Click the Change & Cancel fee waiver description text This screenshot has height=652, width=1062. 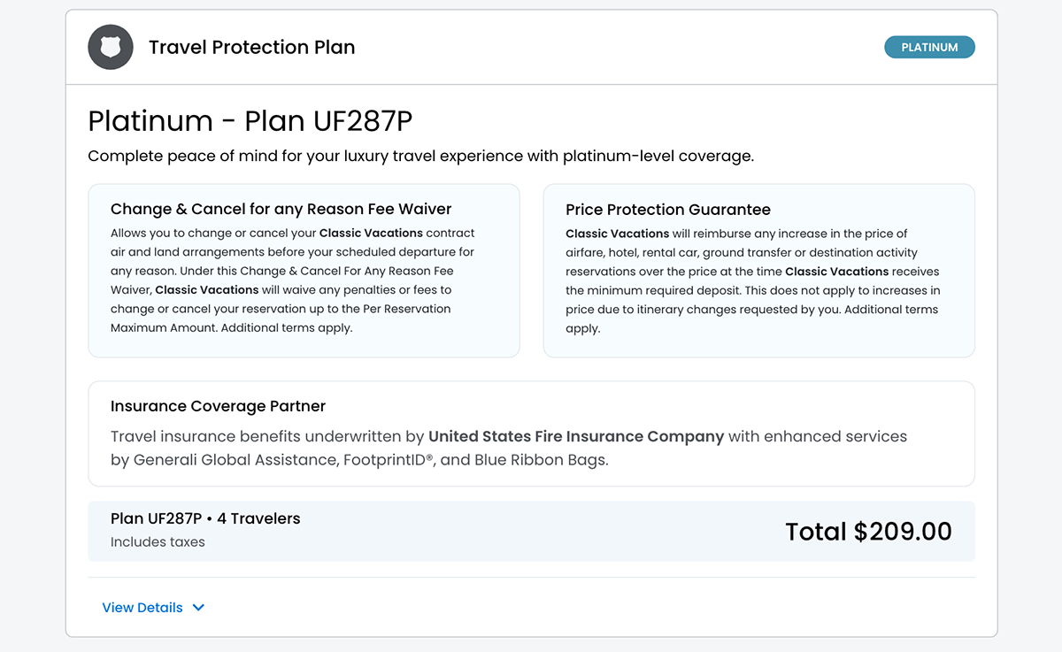pyautogui.click(x=292, y=280)
